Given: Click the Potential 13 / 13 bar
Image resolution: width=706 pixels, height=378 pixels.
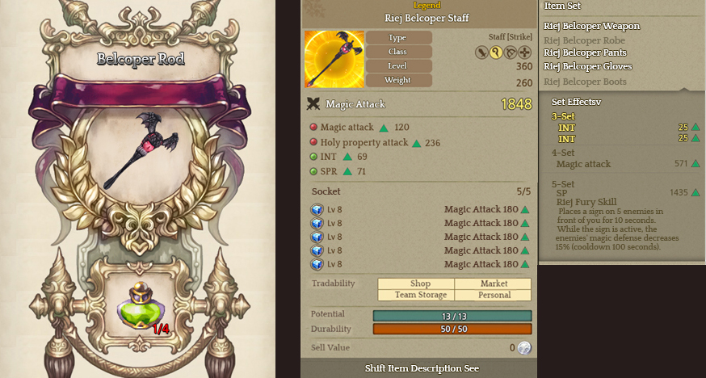Looking at the screenshot, I should point(452,316).
